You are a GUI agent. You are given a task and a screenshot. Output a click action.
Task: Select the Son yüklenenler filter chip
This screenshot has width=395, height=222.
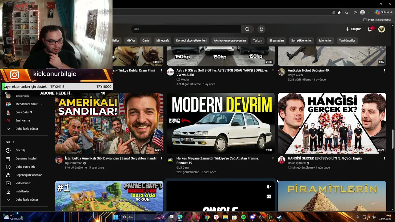point(301,40)
